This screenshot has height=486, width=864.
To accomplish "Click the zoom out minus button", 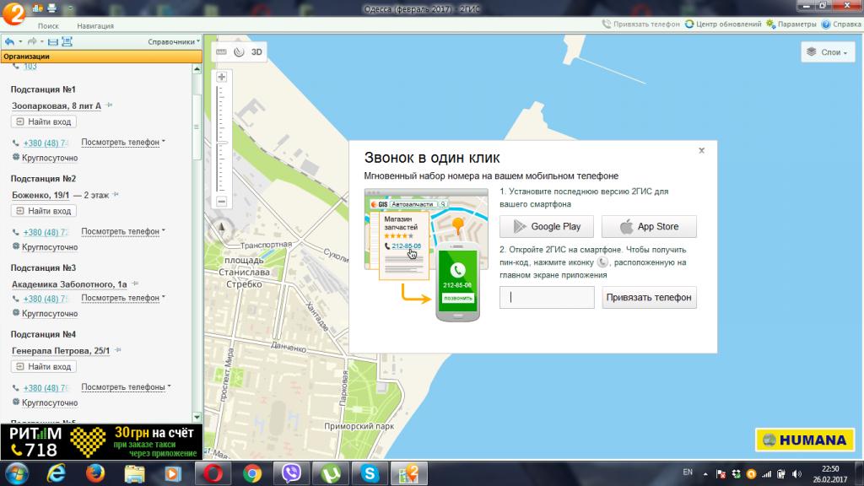I will tap(222, 202).
